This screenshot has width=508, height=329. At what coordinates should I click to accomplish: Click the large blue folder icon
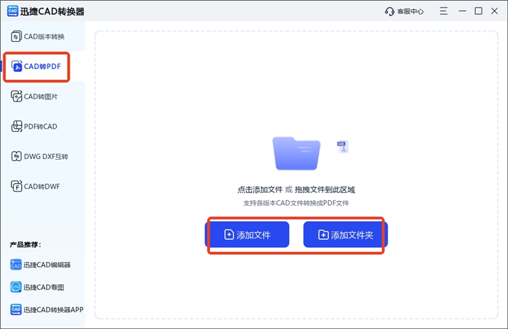point(296,153)
